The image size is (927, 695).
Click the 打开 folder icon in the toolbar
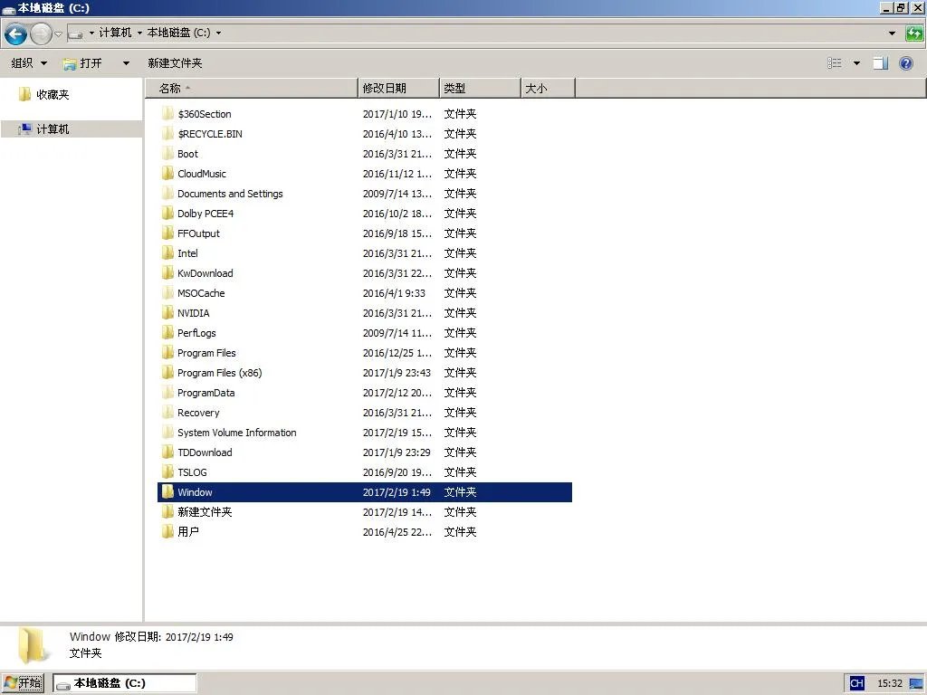pyautogui.click(x=70, y=62)
